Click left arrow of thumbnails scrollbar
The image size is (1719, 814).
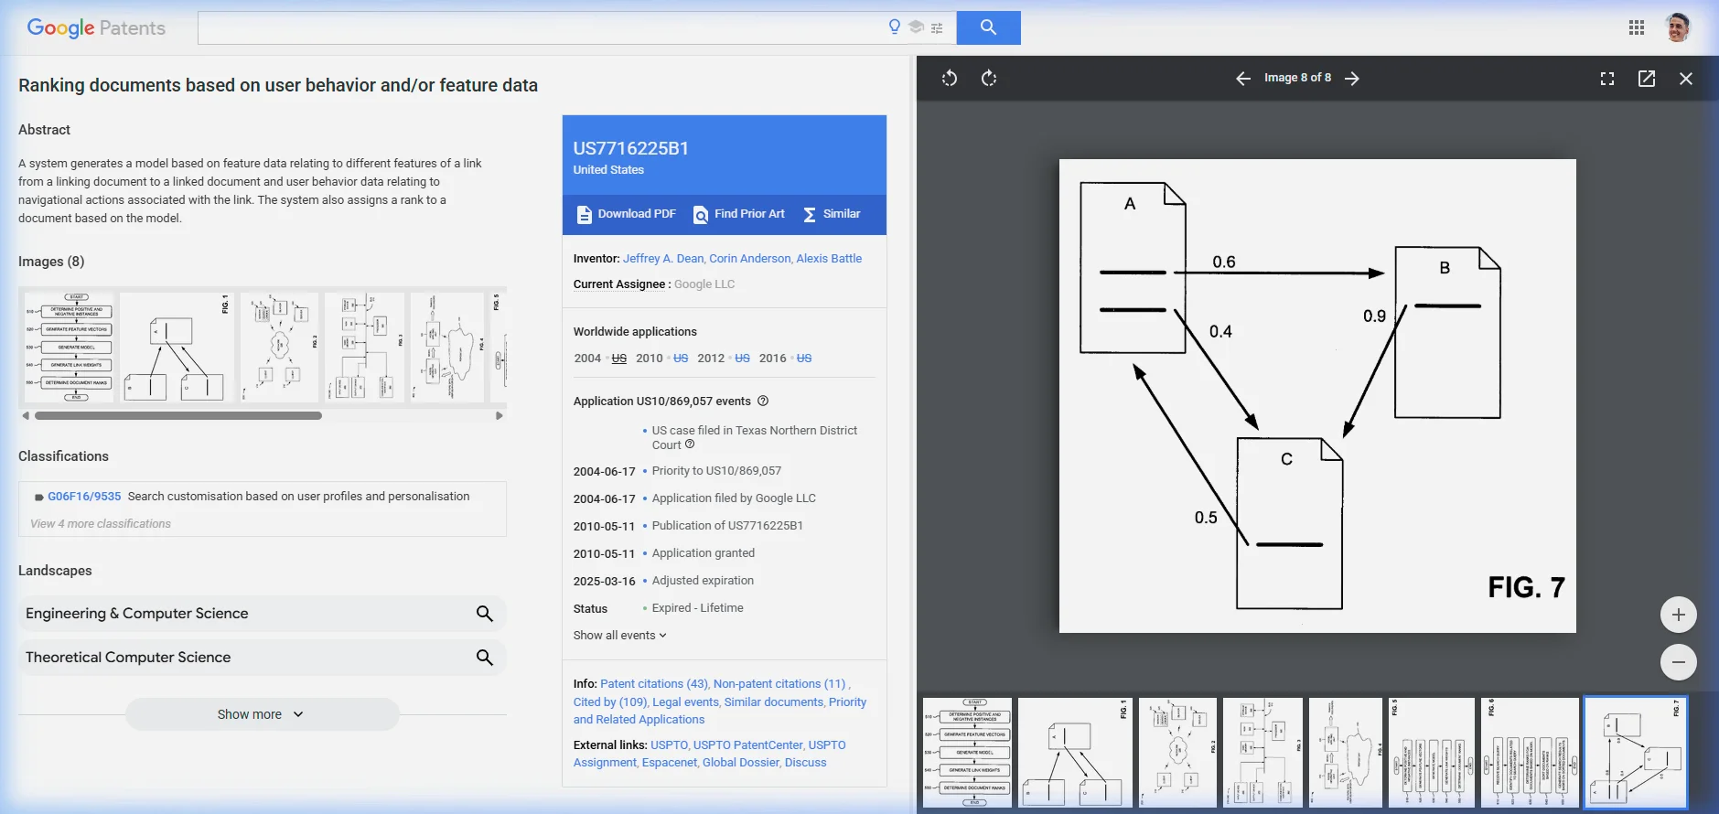(27, 416)
